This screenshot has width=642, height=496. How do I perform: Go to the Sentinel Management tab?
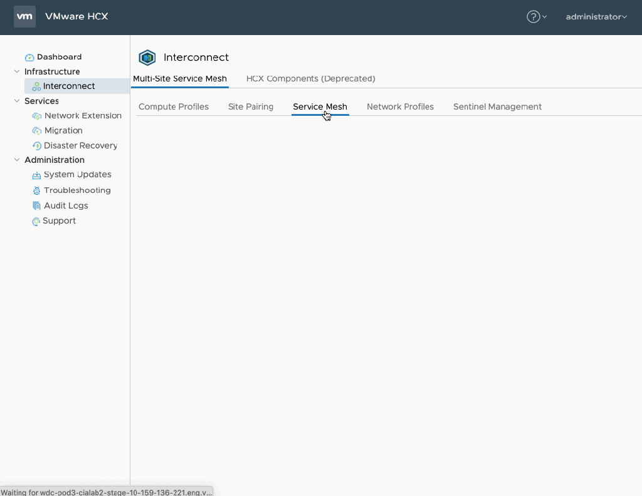coord(497,106)
